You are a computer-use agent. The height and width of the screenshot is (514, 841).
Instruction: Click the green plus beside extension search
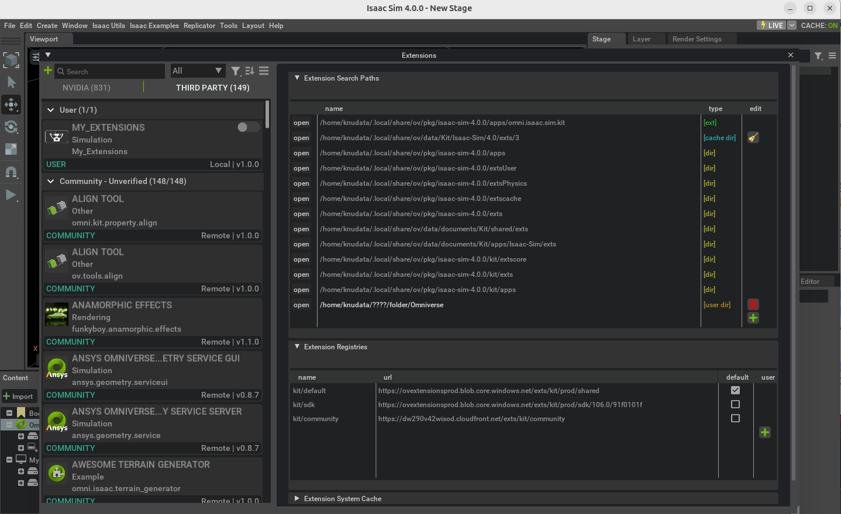click(x=48, y=70)
